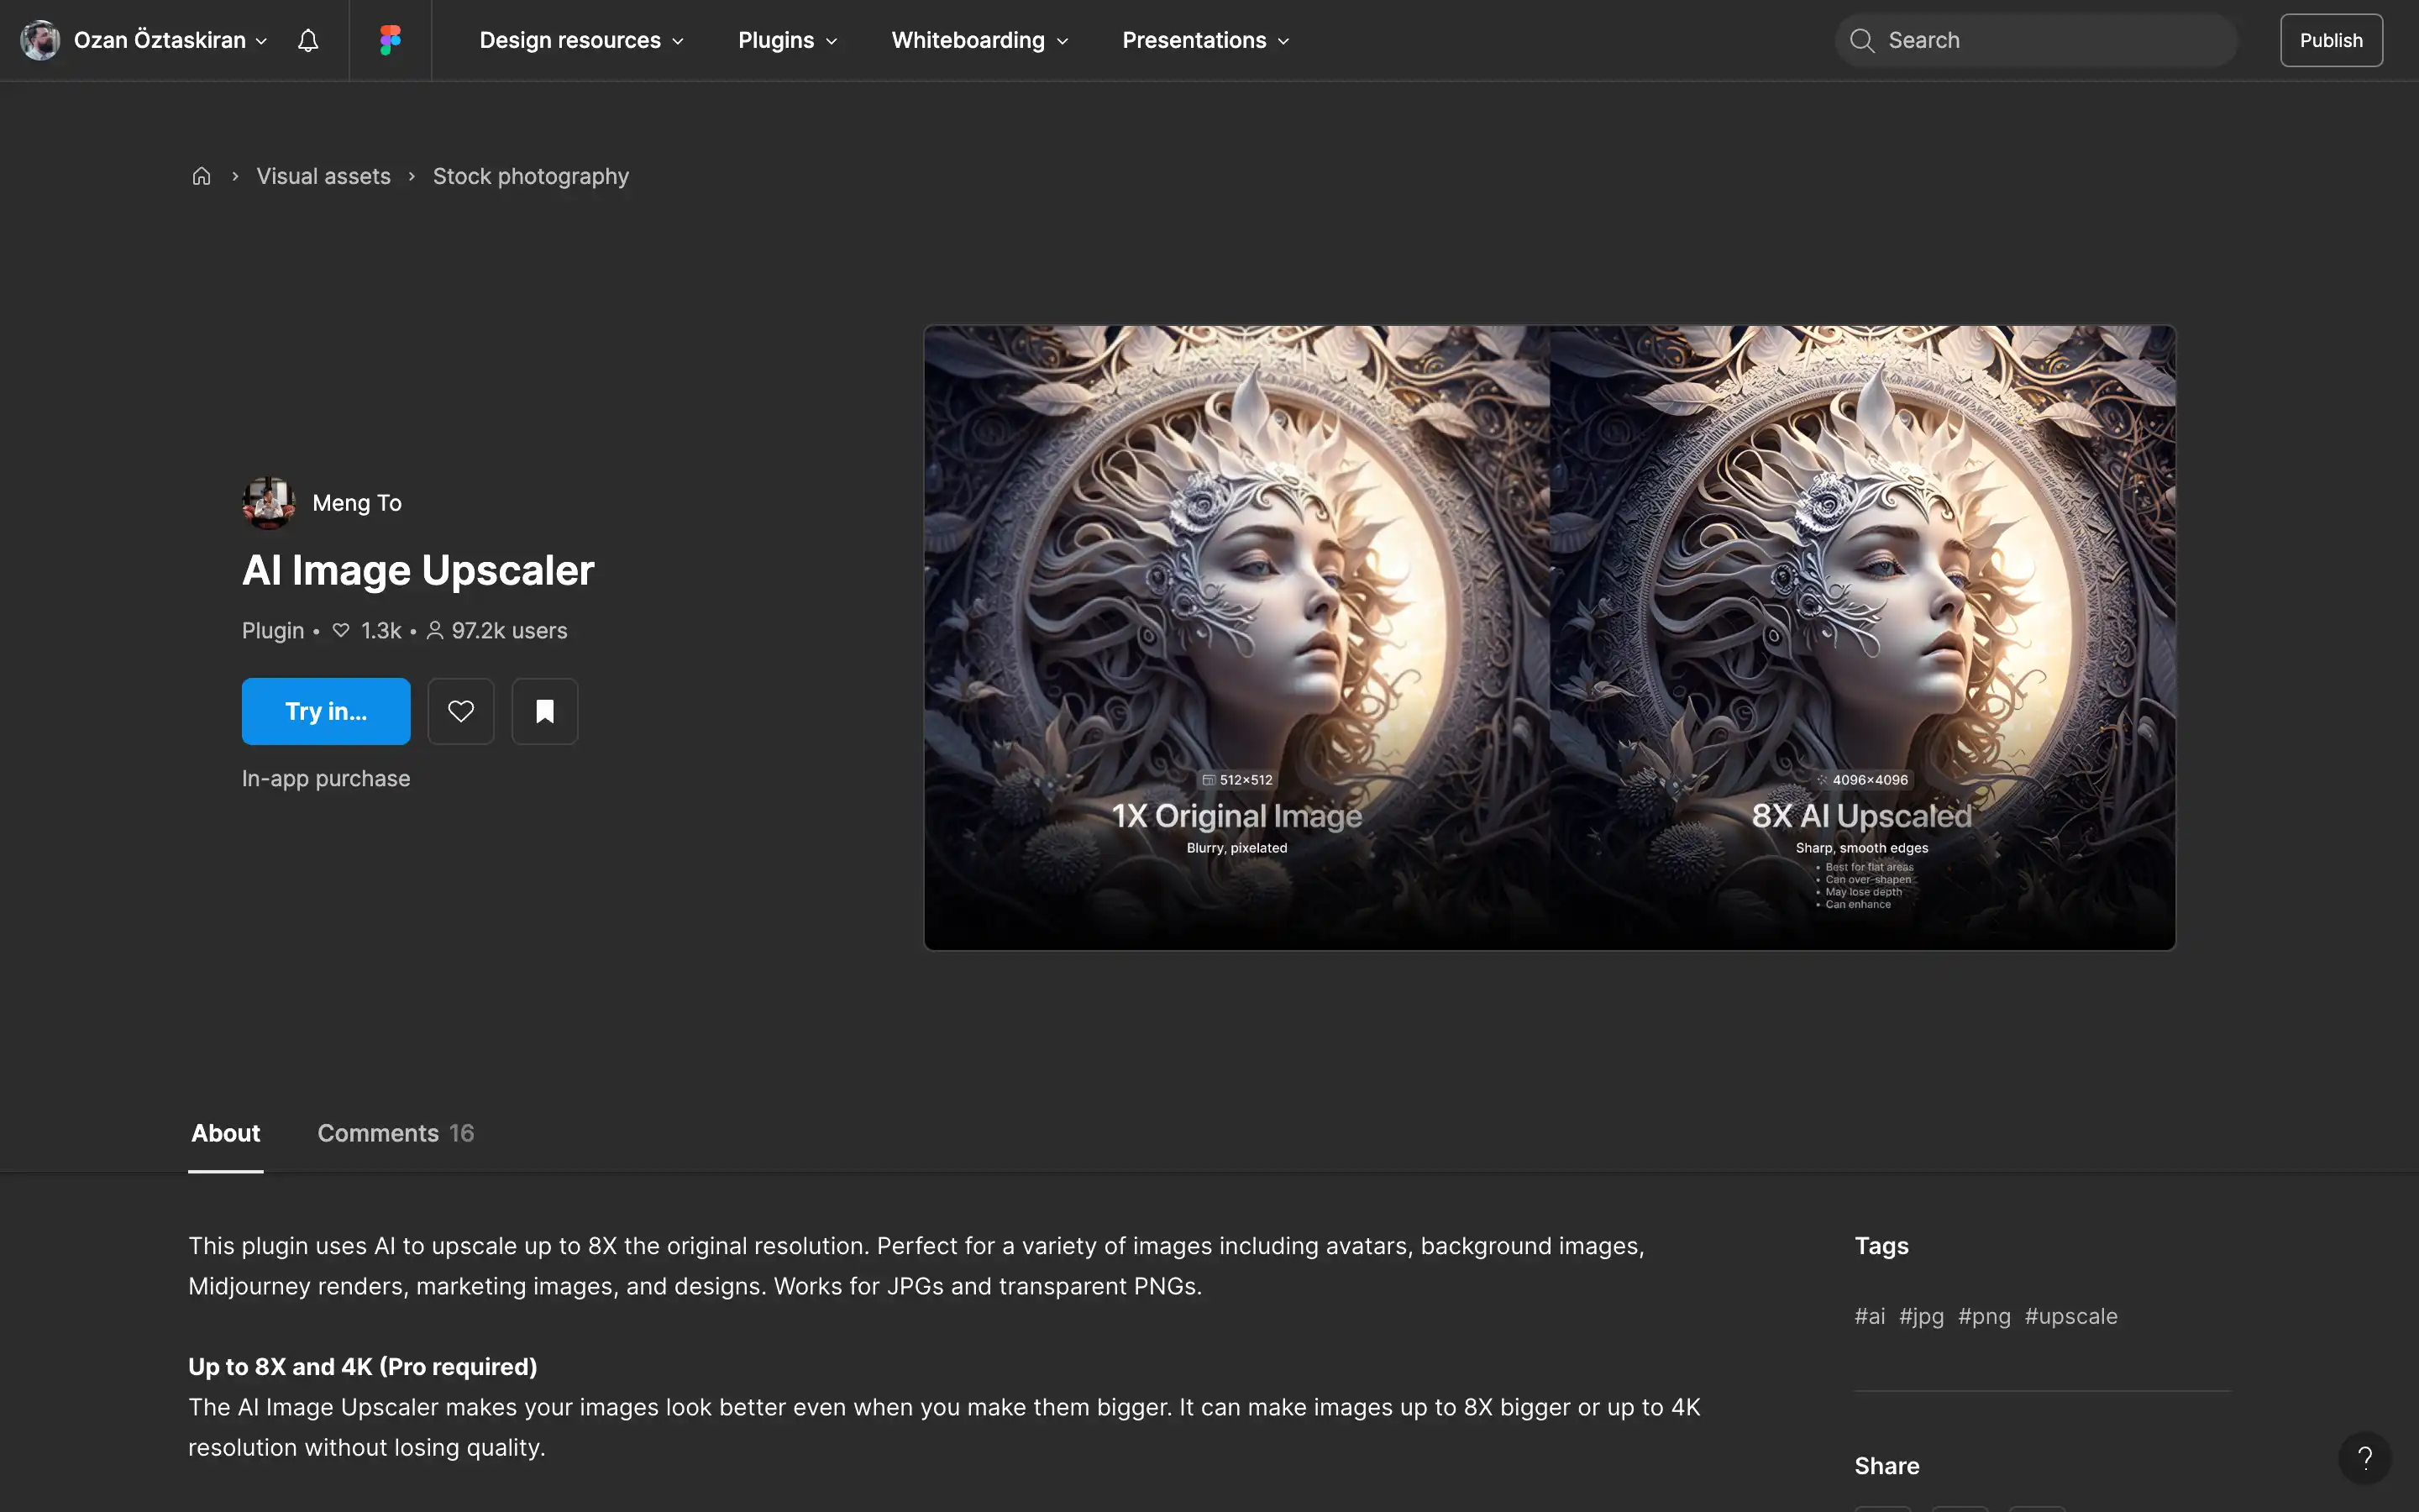Open the Comments 16 tab
Image resolution: width=2419 pixels, height=1512 pixels.
pyautogui.click(x=396, y=1133)
